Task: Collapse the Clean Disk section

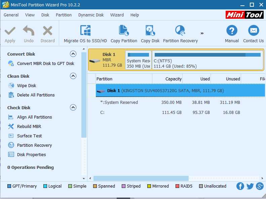Action: tap(73, 76)
